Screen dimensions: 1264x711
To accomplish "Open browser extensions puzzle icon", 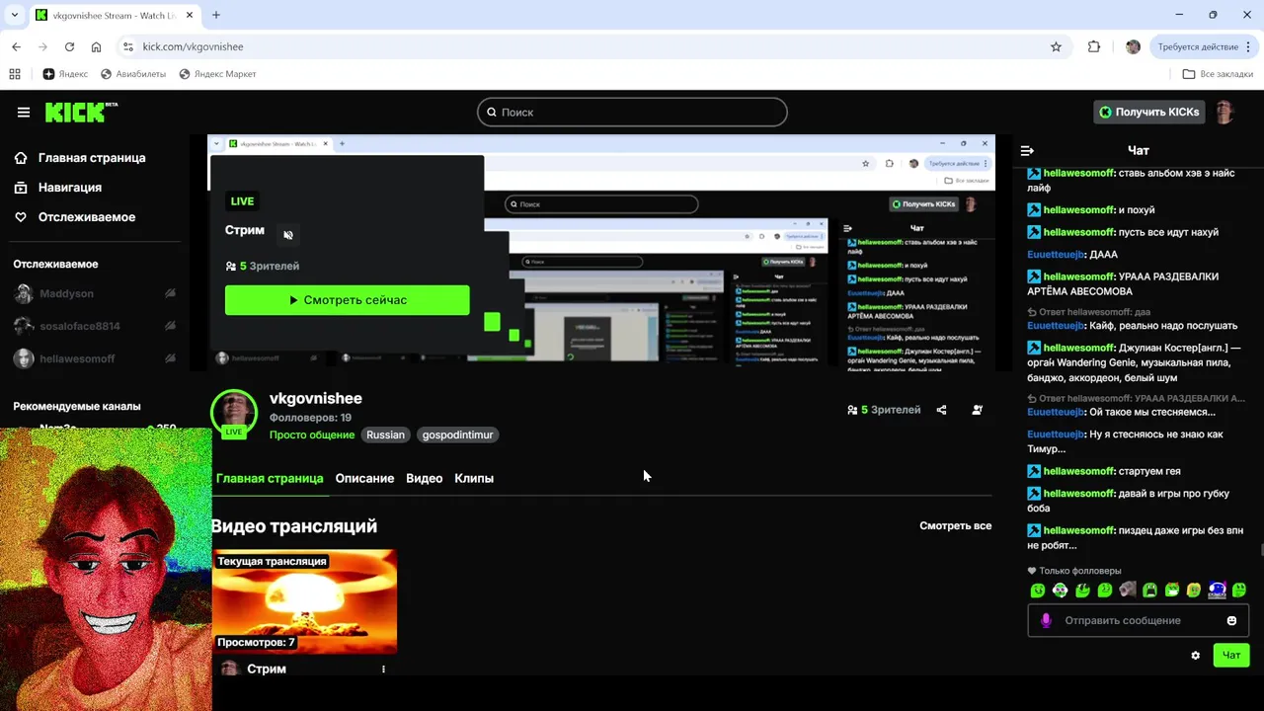I will [x=1094, y=46].
